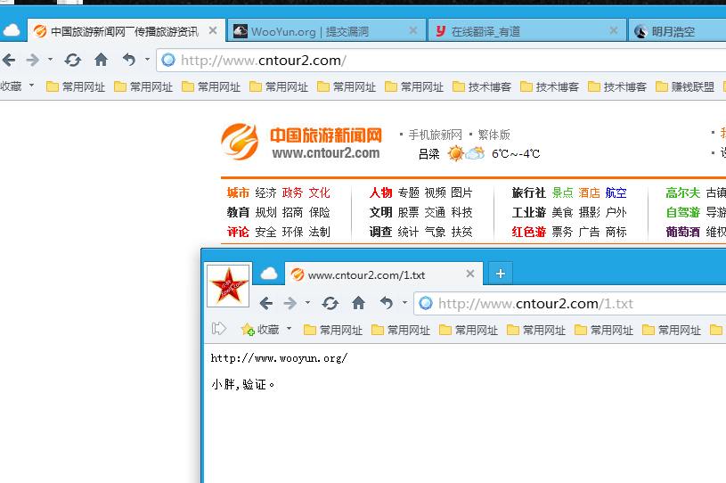This screenshot has width=726, height=483.
Task: Select www.cntour2.com/1.txt tab in front window
Action: (383, 274)
